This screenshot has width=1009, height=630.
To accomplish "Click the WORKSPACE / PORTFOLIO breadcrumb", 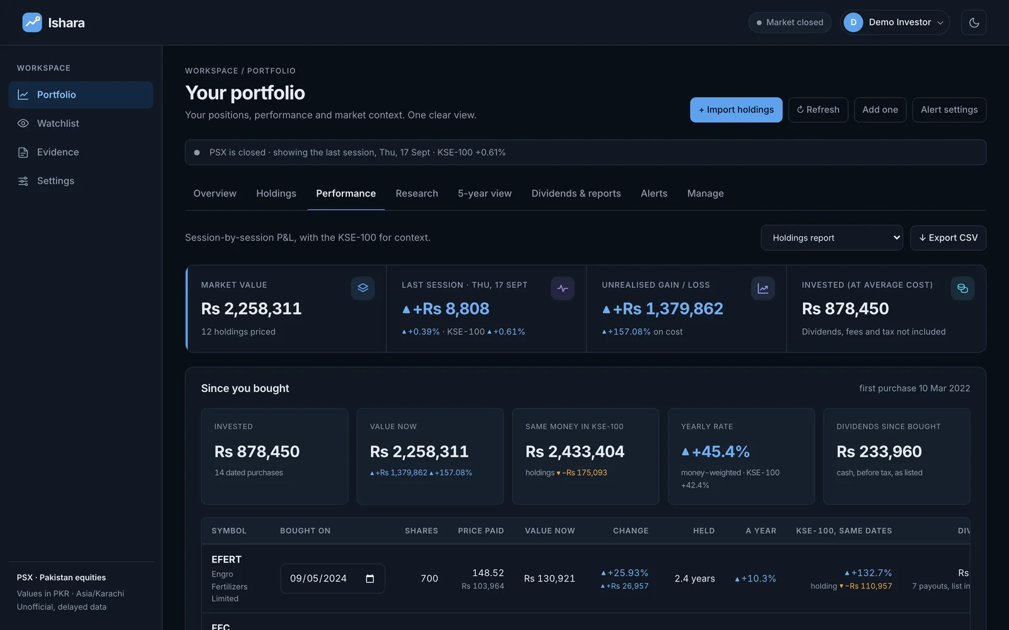I will [x=240, y=71].
